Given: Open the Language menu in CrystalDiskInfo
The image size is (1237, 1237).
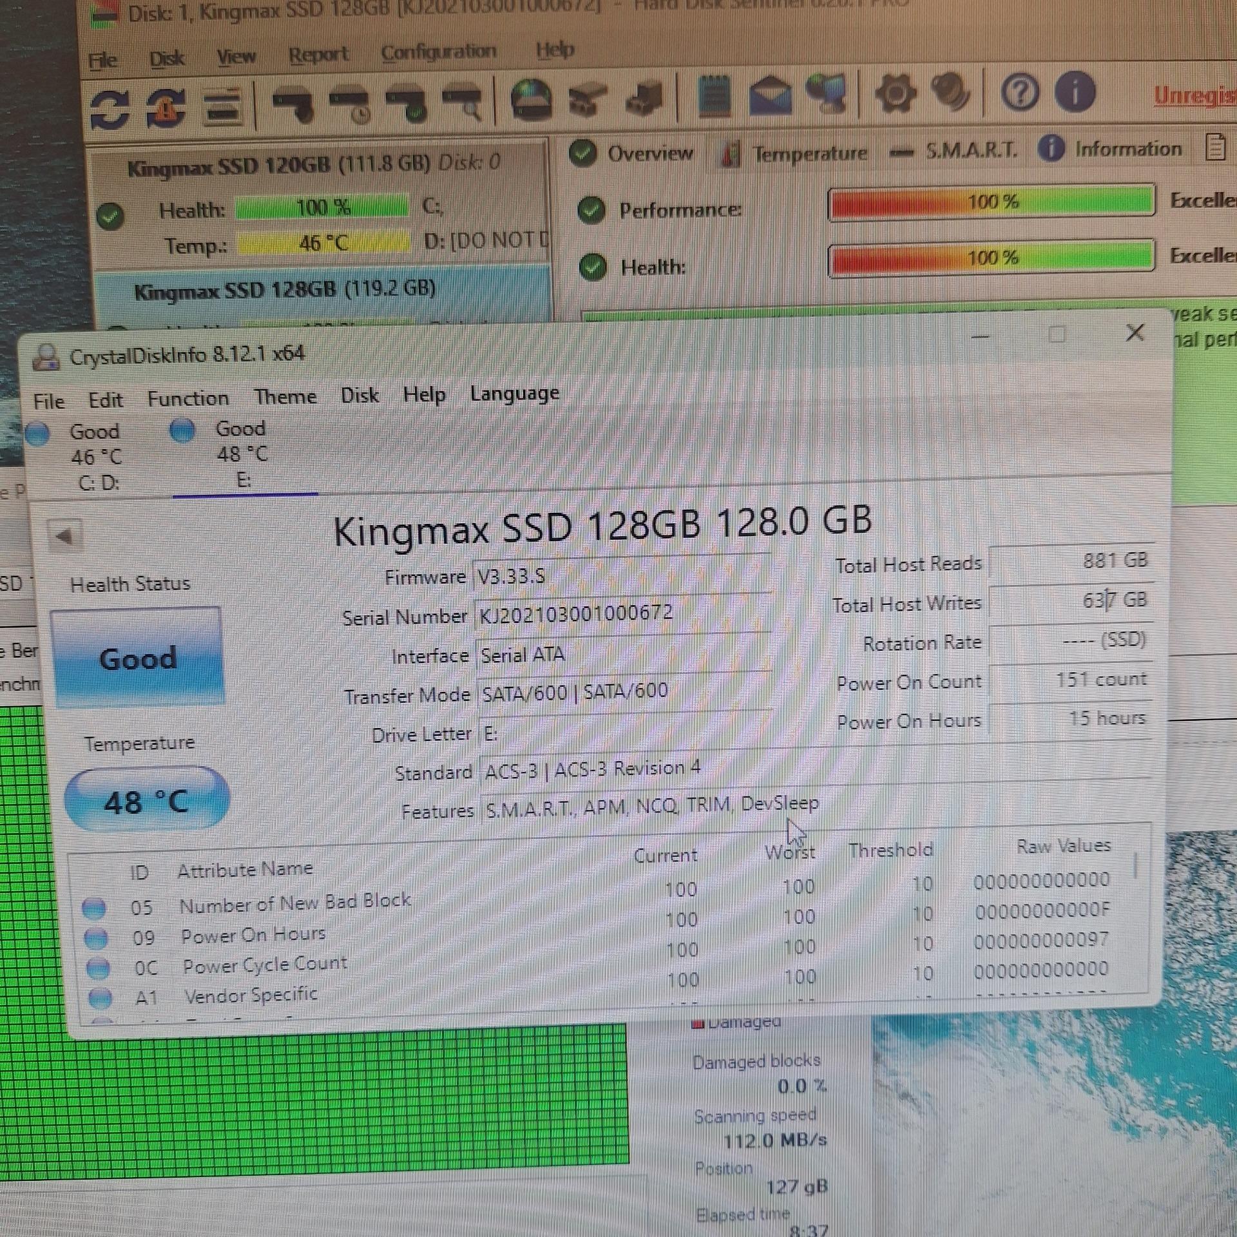Looking at the screenshot, I should coord(514,394).
